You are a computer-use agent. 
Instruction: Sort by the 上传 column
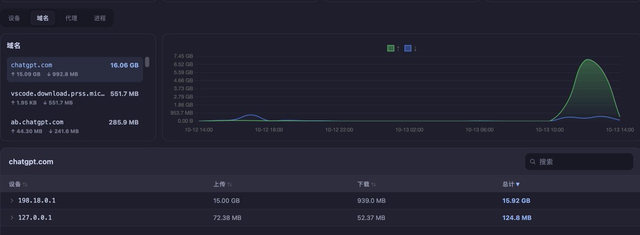(x=223, y=184)
